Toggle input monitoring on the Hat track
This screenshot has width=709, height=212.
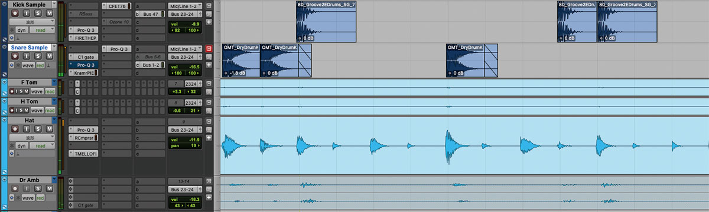26,129
